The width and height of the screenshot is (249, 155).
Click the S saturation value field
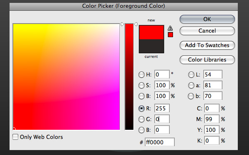click(x=162, y=85)
